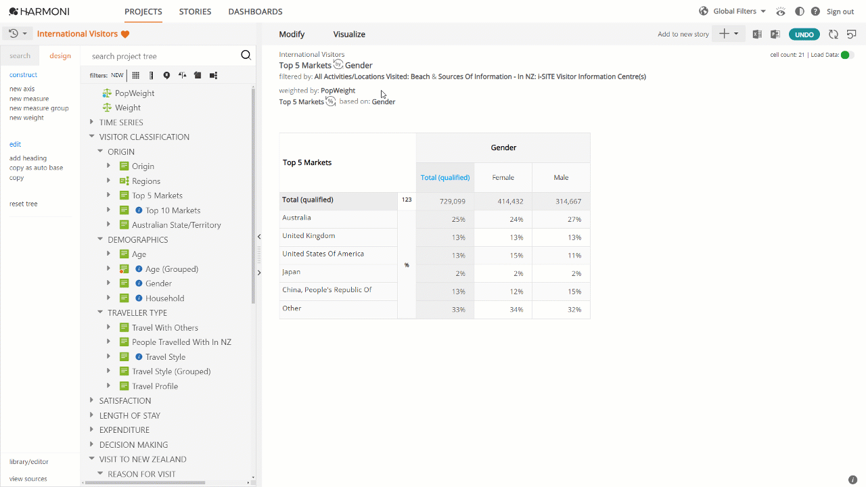Switch to the search tab
Image resolution: width=866 pixels, height=487 pixels.
(20, 55)
